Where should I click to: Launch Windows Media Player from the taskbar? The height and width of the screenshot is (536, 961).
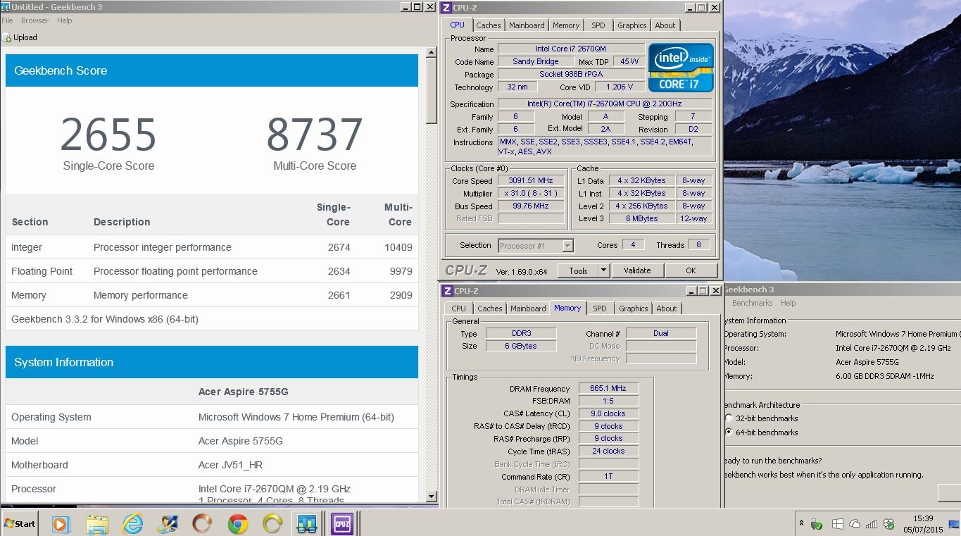61,524
